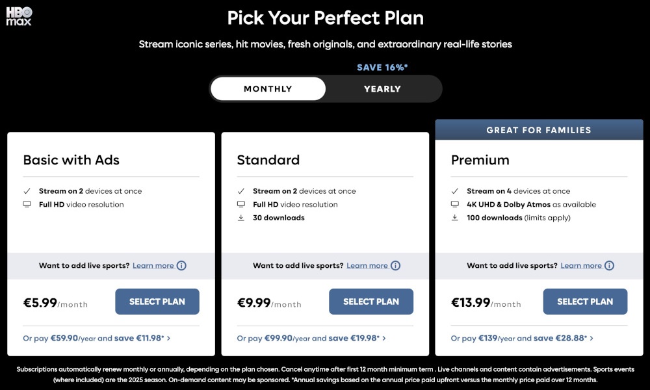Open live sports info icon under Premium plan

(609, 266)
